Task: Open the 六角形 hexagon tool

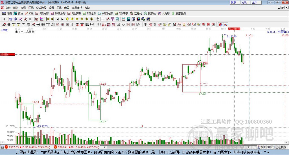Action: 164,14
